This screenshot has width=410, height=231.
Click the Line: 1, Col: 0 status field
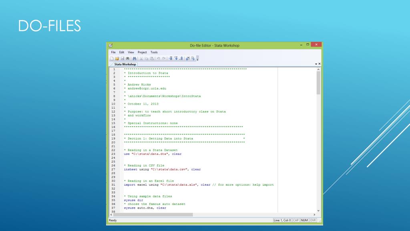[x=282, y=220]
